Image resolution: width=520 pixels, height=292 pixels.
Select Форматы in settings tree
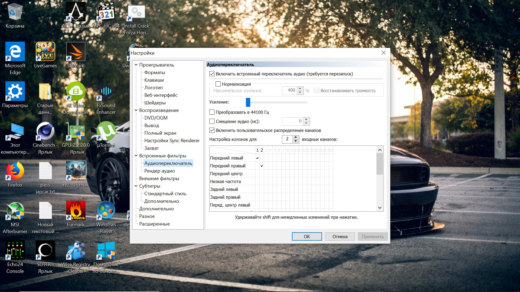point(154,72)
